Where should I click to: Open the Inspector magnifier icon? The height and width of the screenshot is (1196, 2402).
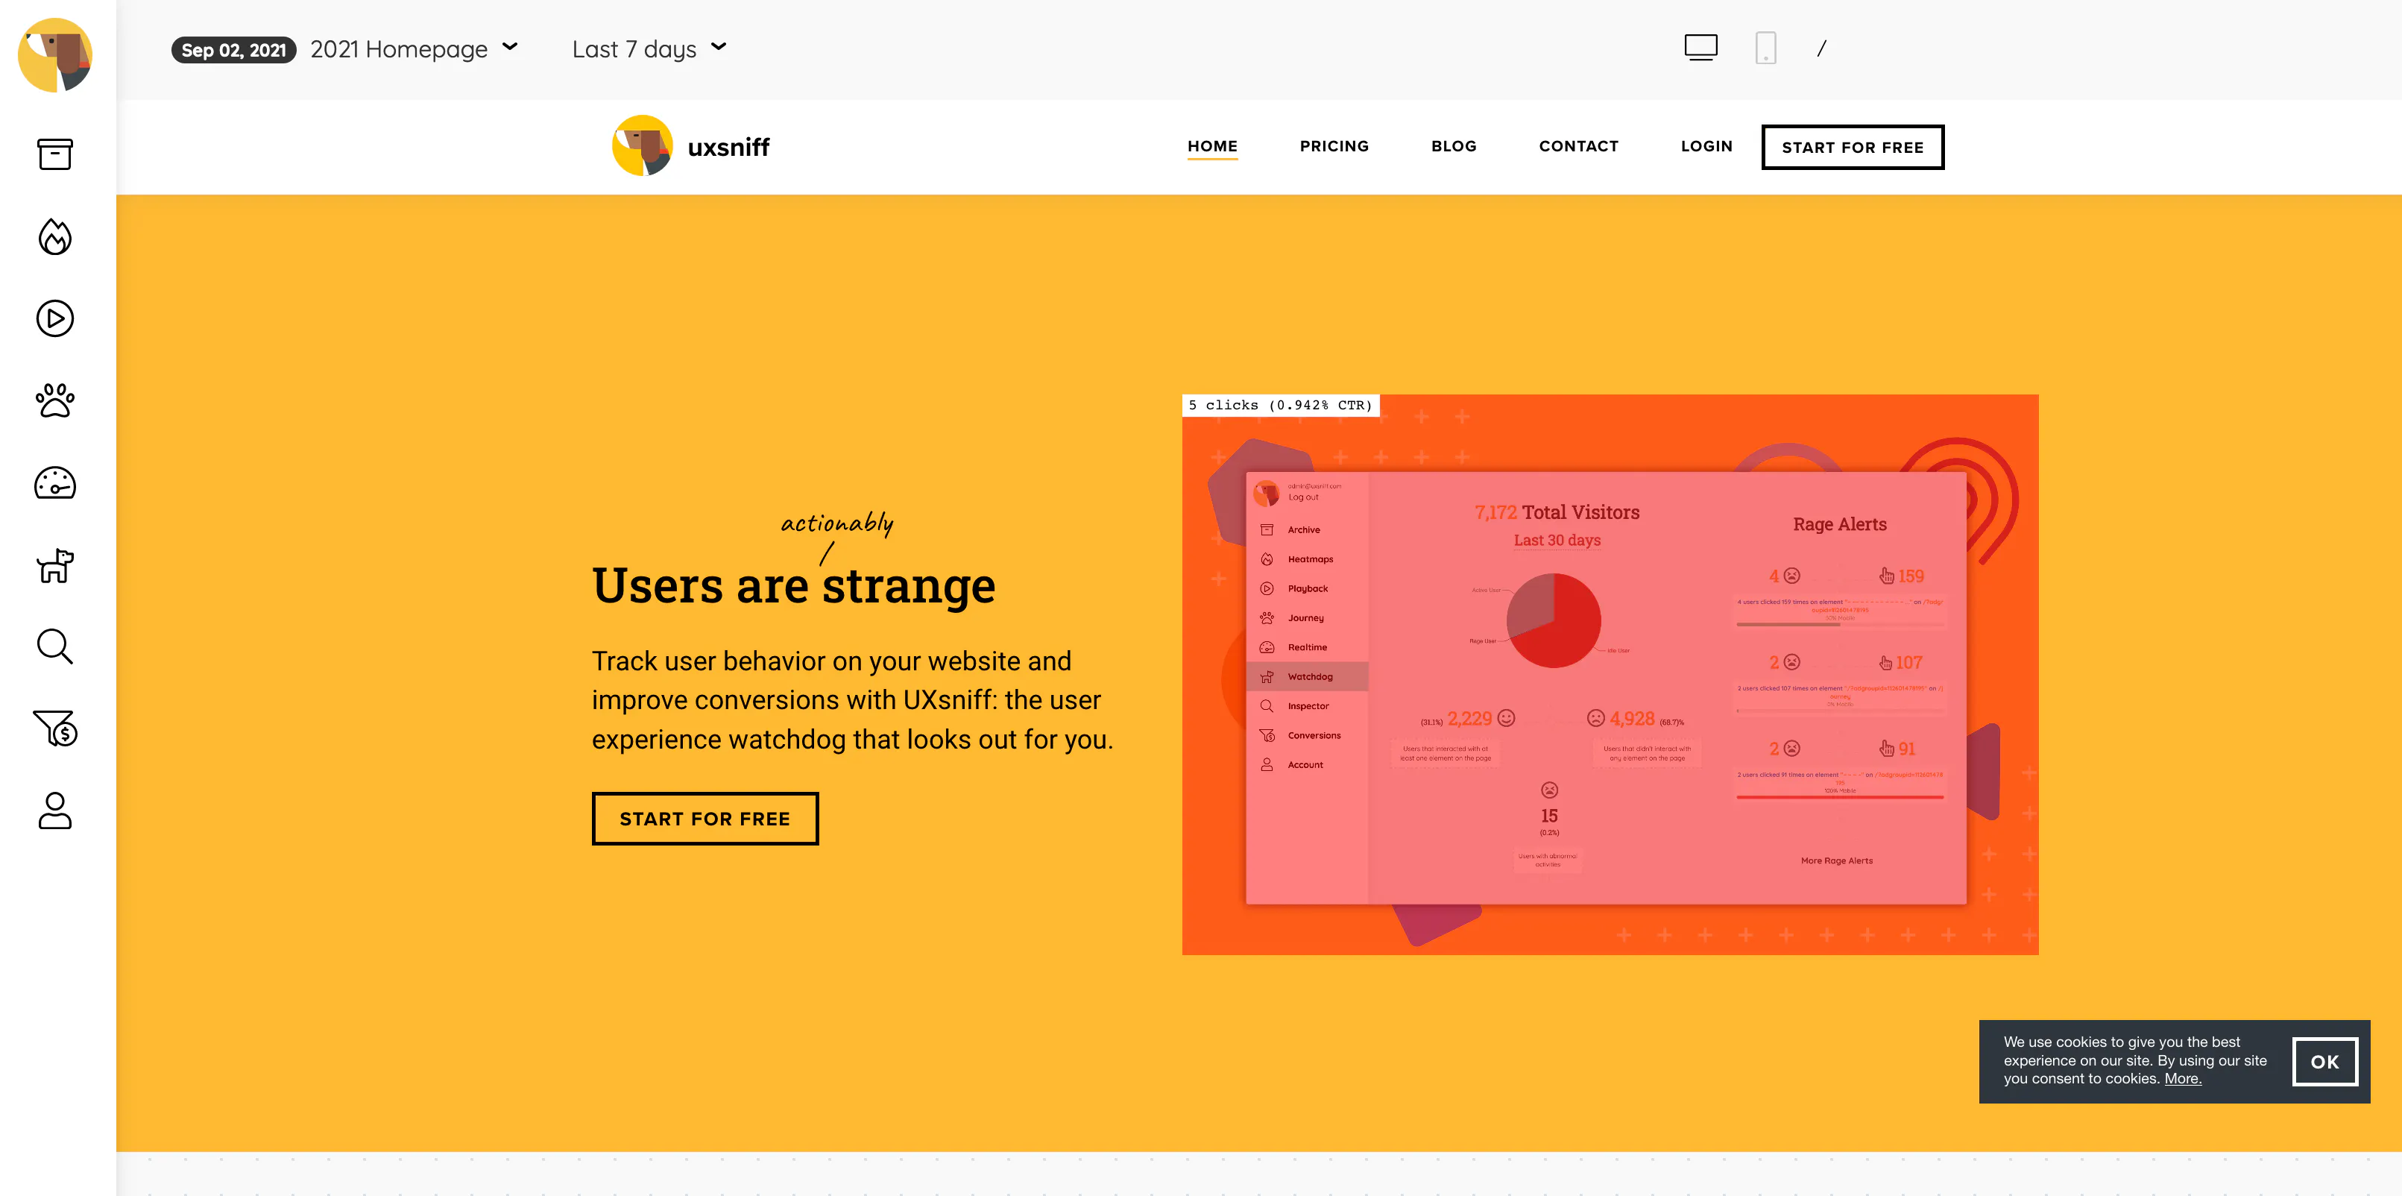point(55,646)
